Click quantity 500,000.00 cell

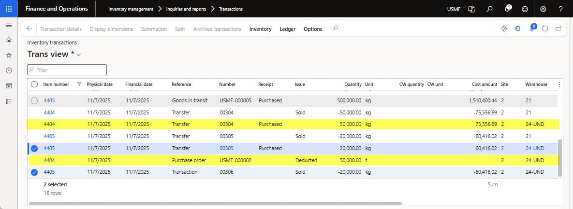[349, 100]
